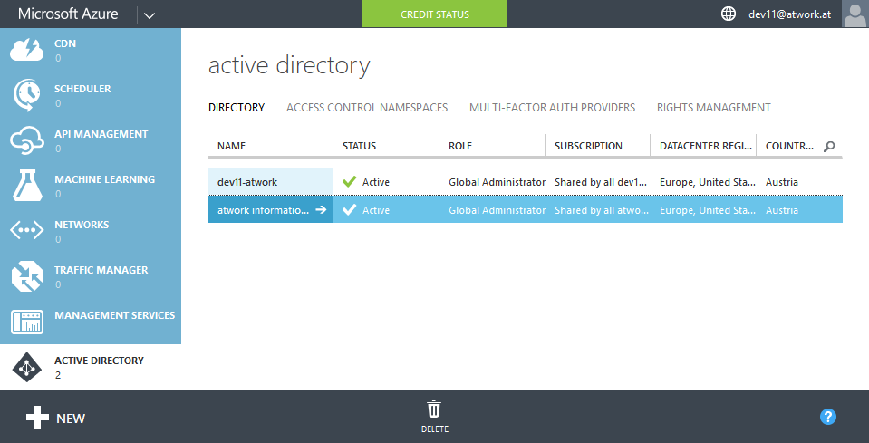Click 'Europe, United Sta...' in atwork information row
Image resolution: width=869 pixels, height=443 pixels.
point(708,210)
